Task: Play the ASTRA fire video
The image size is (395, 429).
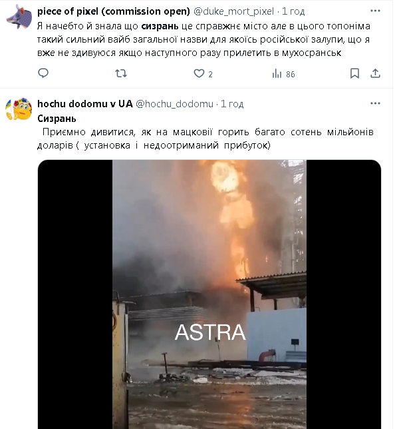Action: pyautogui.click(x=209, y=294)
